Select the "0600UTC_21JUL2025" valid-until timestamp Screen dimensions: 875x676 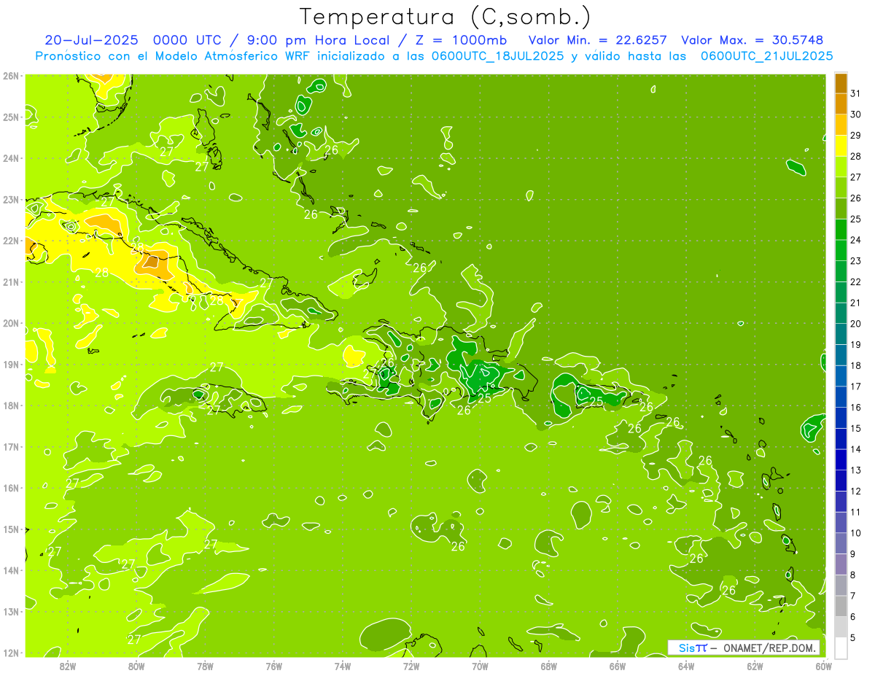(x=766, y=56)
